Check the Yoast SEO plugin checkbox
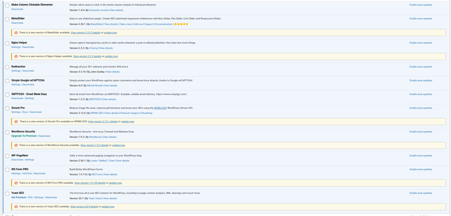Screen dimensions: 451x216 (7, 194)
